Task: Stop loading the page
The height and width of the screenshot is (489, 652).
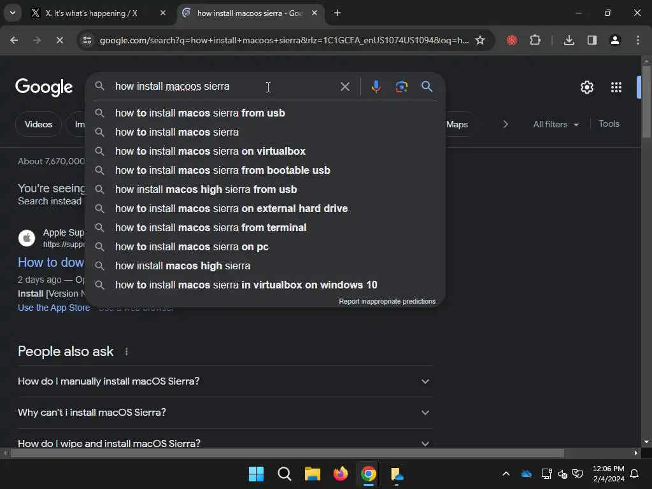Action: (x=59, y=40)
